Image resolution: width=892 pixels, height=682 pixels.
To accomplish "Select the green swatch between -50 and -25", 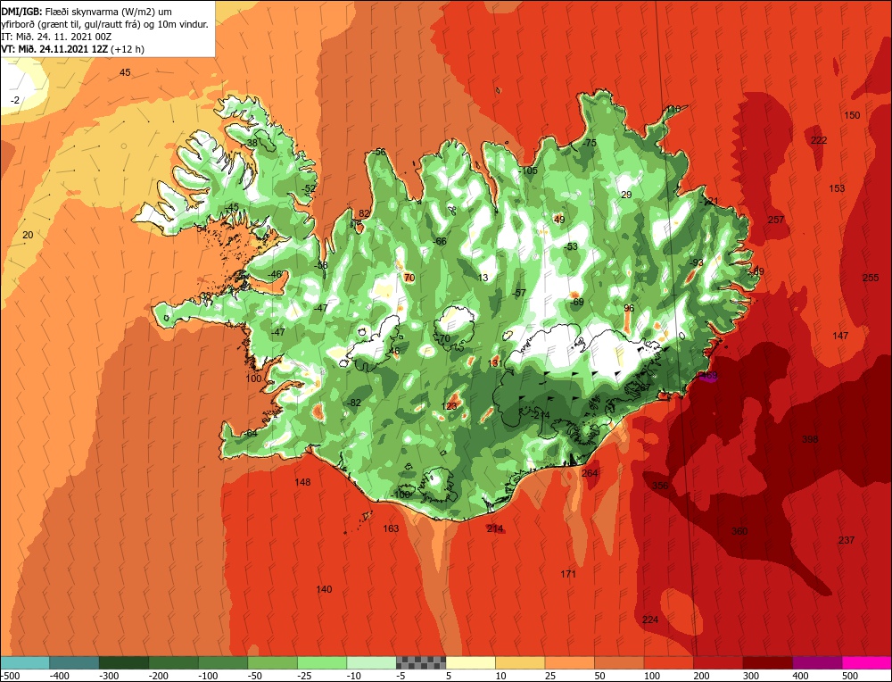I will (272, 662).
